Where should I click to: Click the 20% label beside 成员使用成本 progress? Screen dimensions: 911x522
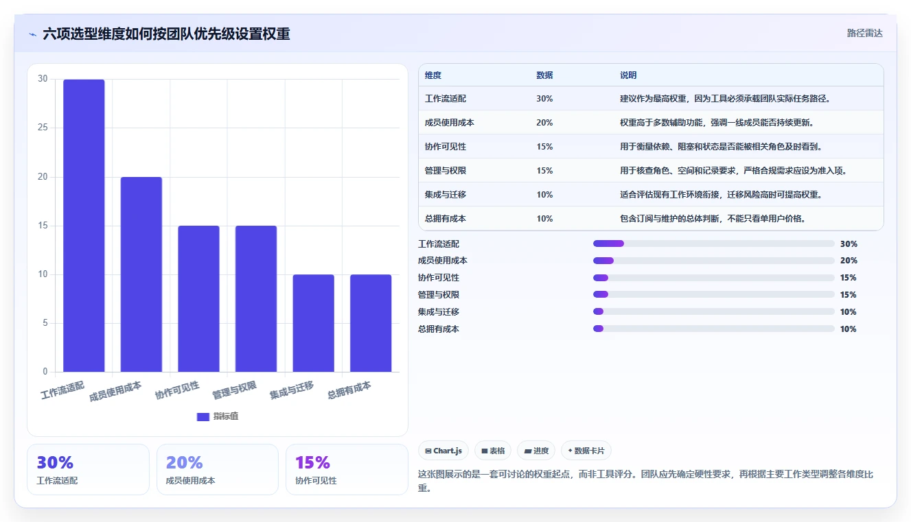pyautogui.click(x=849, y=261)
